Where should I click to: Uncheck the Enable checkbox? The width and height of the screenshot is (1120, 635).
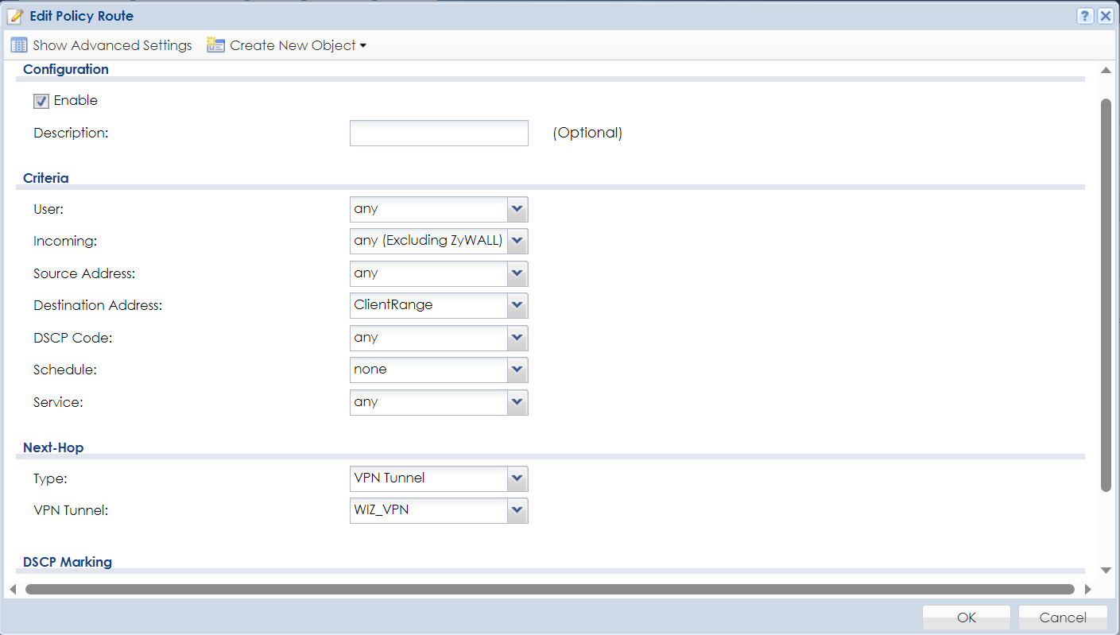coord(41,101)
